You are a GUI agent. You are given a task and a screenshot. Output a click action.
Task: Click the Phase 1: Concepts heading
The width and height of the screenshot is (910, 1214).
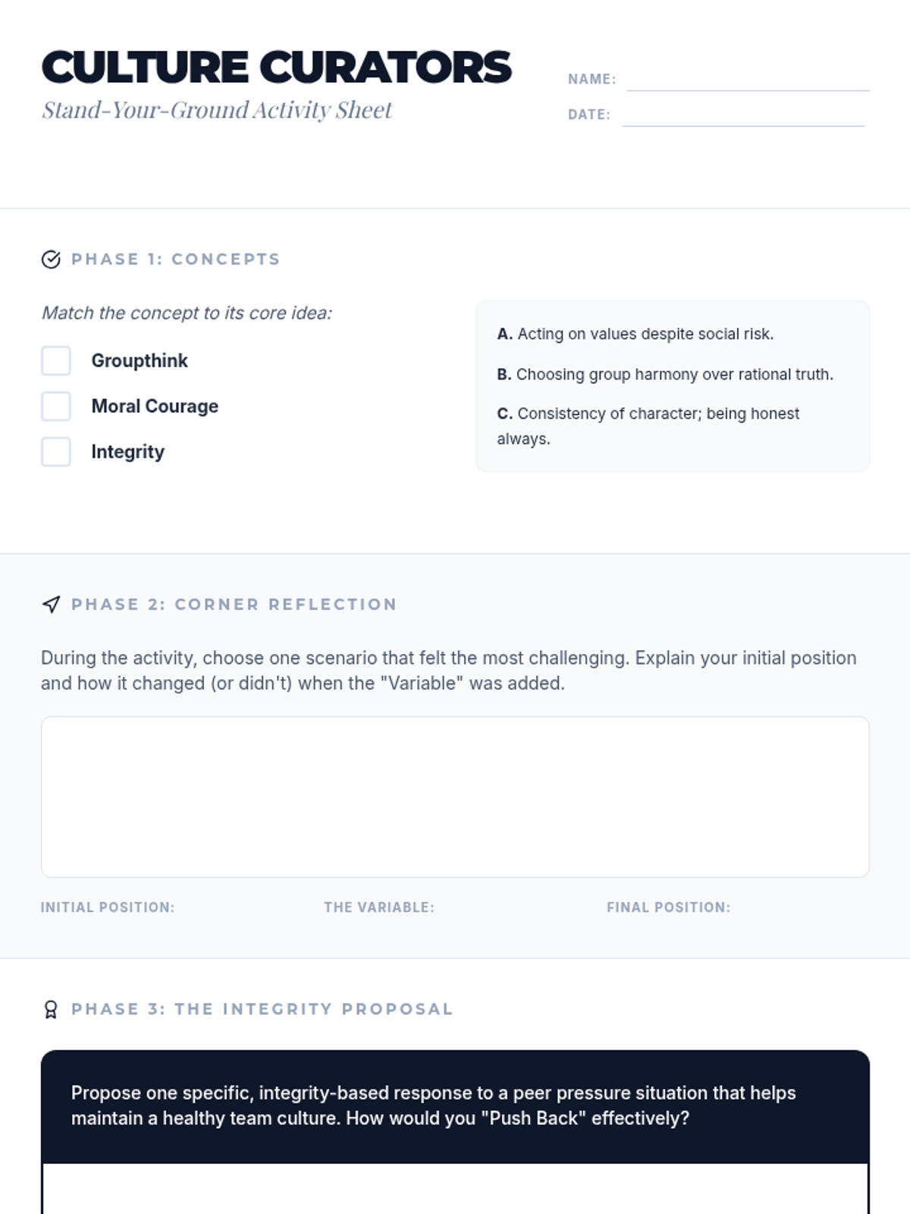(176, 259)
